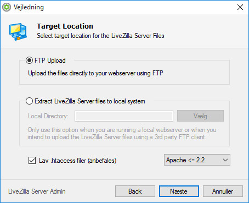Click the Extract LiveZilla Server files label
This screenshot has height=203, width=249.
click(x=90, y=101)
